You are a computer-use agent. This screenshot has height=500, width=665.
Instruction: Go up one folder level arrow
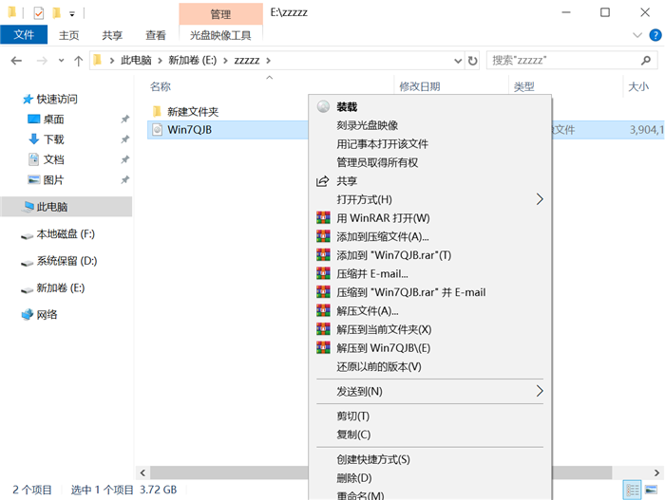(78, 61)
